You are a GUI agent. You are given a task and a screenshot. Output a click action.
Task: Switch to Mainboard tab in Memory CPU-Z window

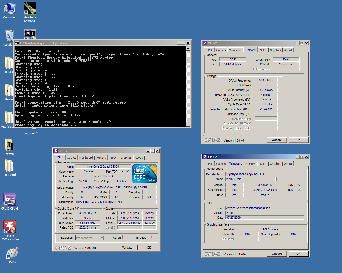point(235,50)
